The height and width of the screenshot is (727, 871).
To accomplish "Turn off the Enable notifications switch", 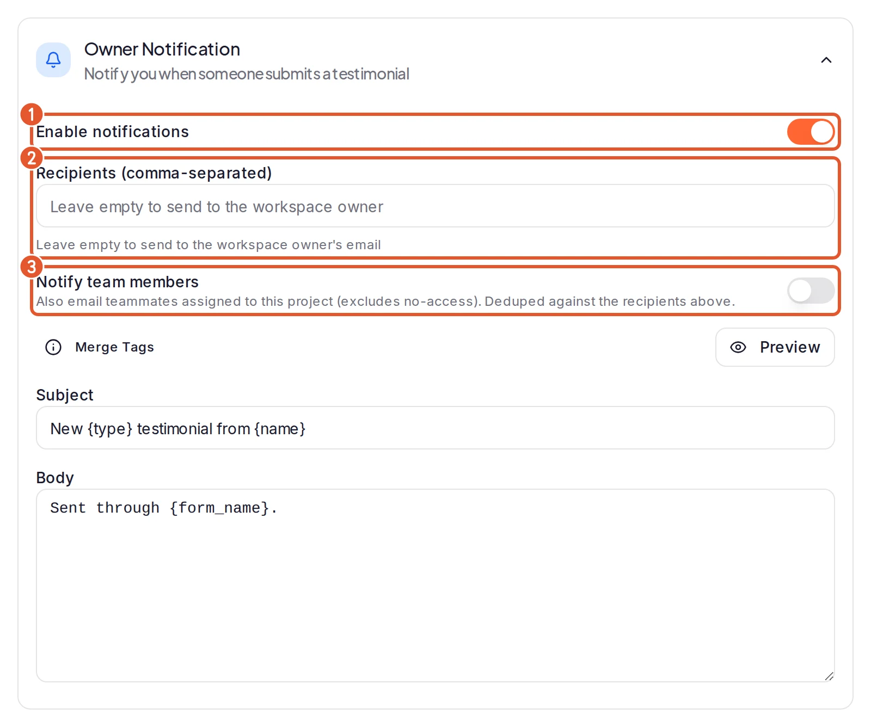I will coord(811,132).
